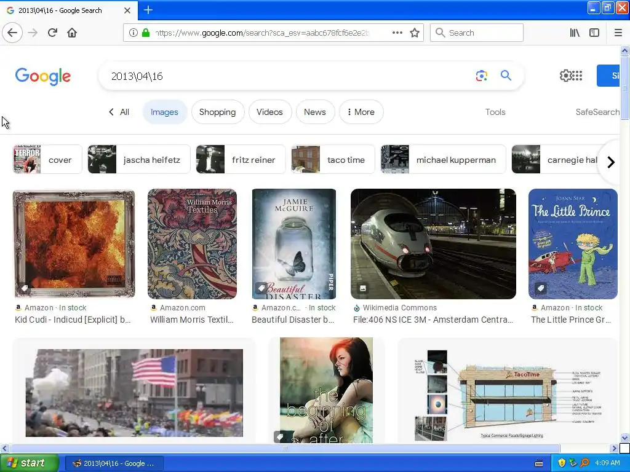Image resolution: width=630 pixels, height=472 pixels.
Task: Open the Tools options
Action: point(495,112)
